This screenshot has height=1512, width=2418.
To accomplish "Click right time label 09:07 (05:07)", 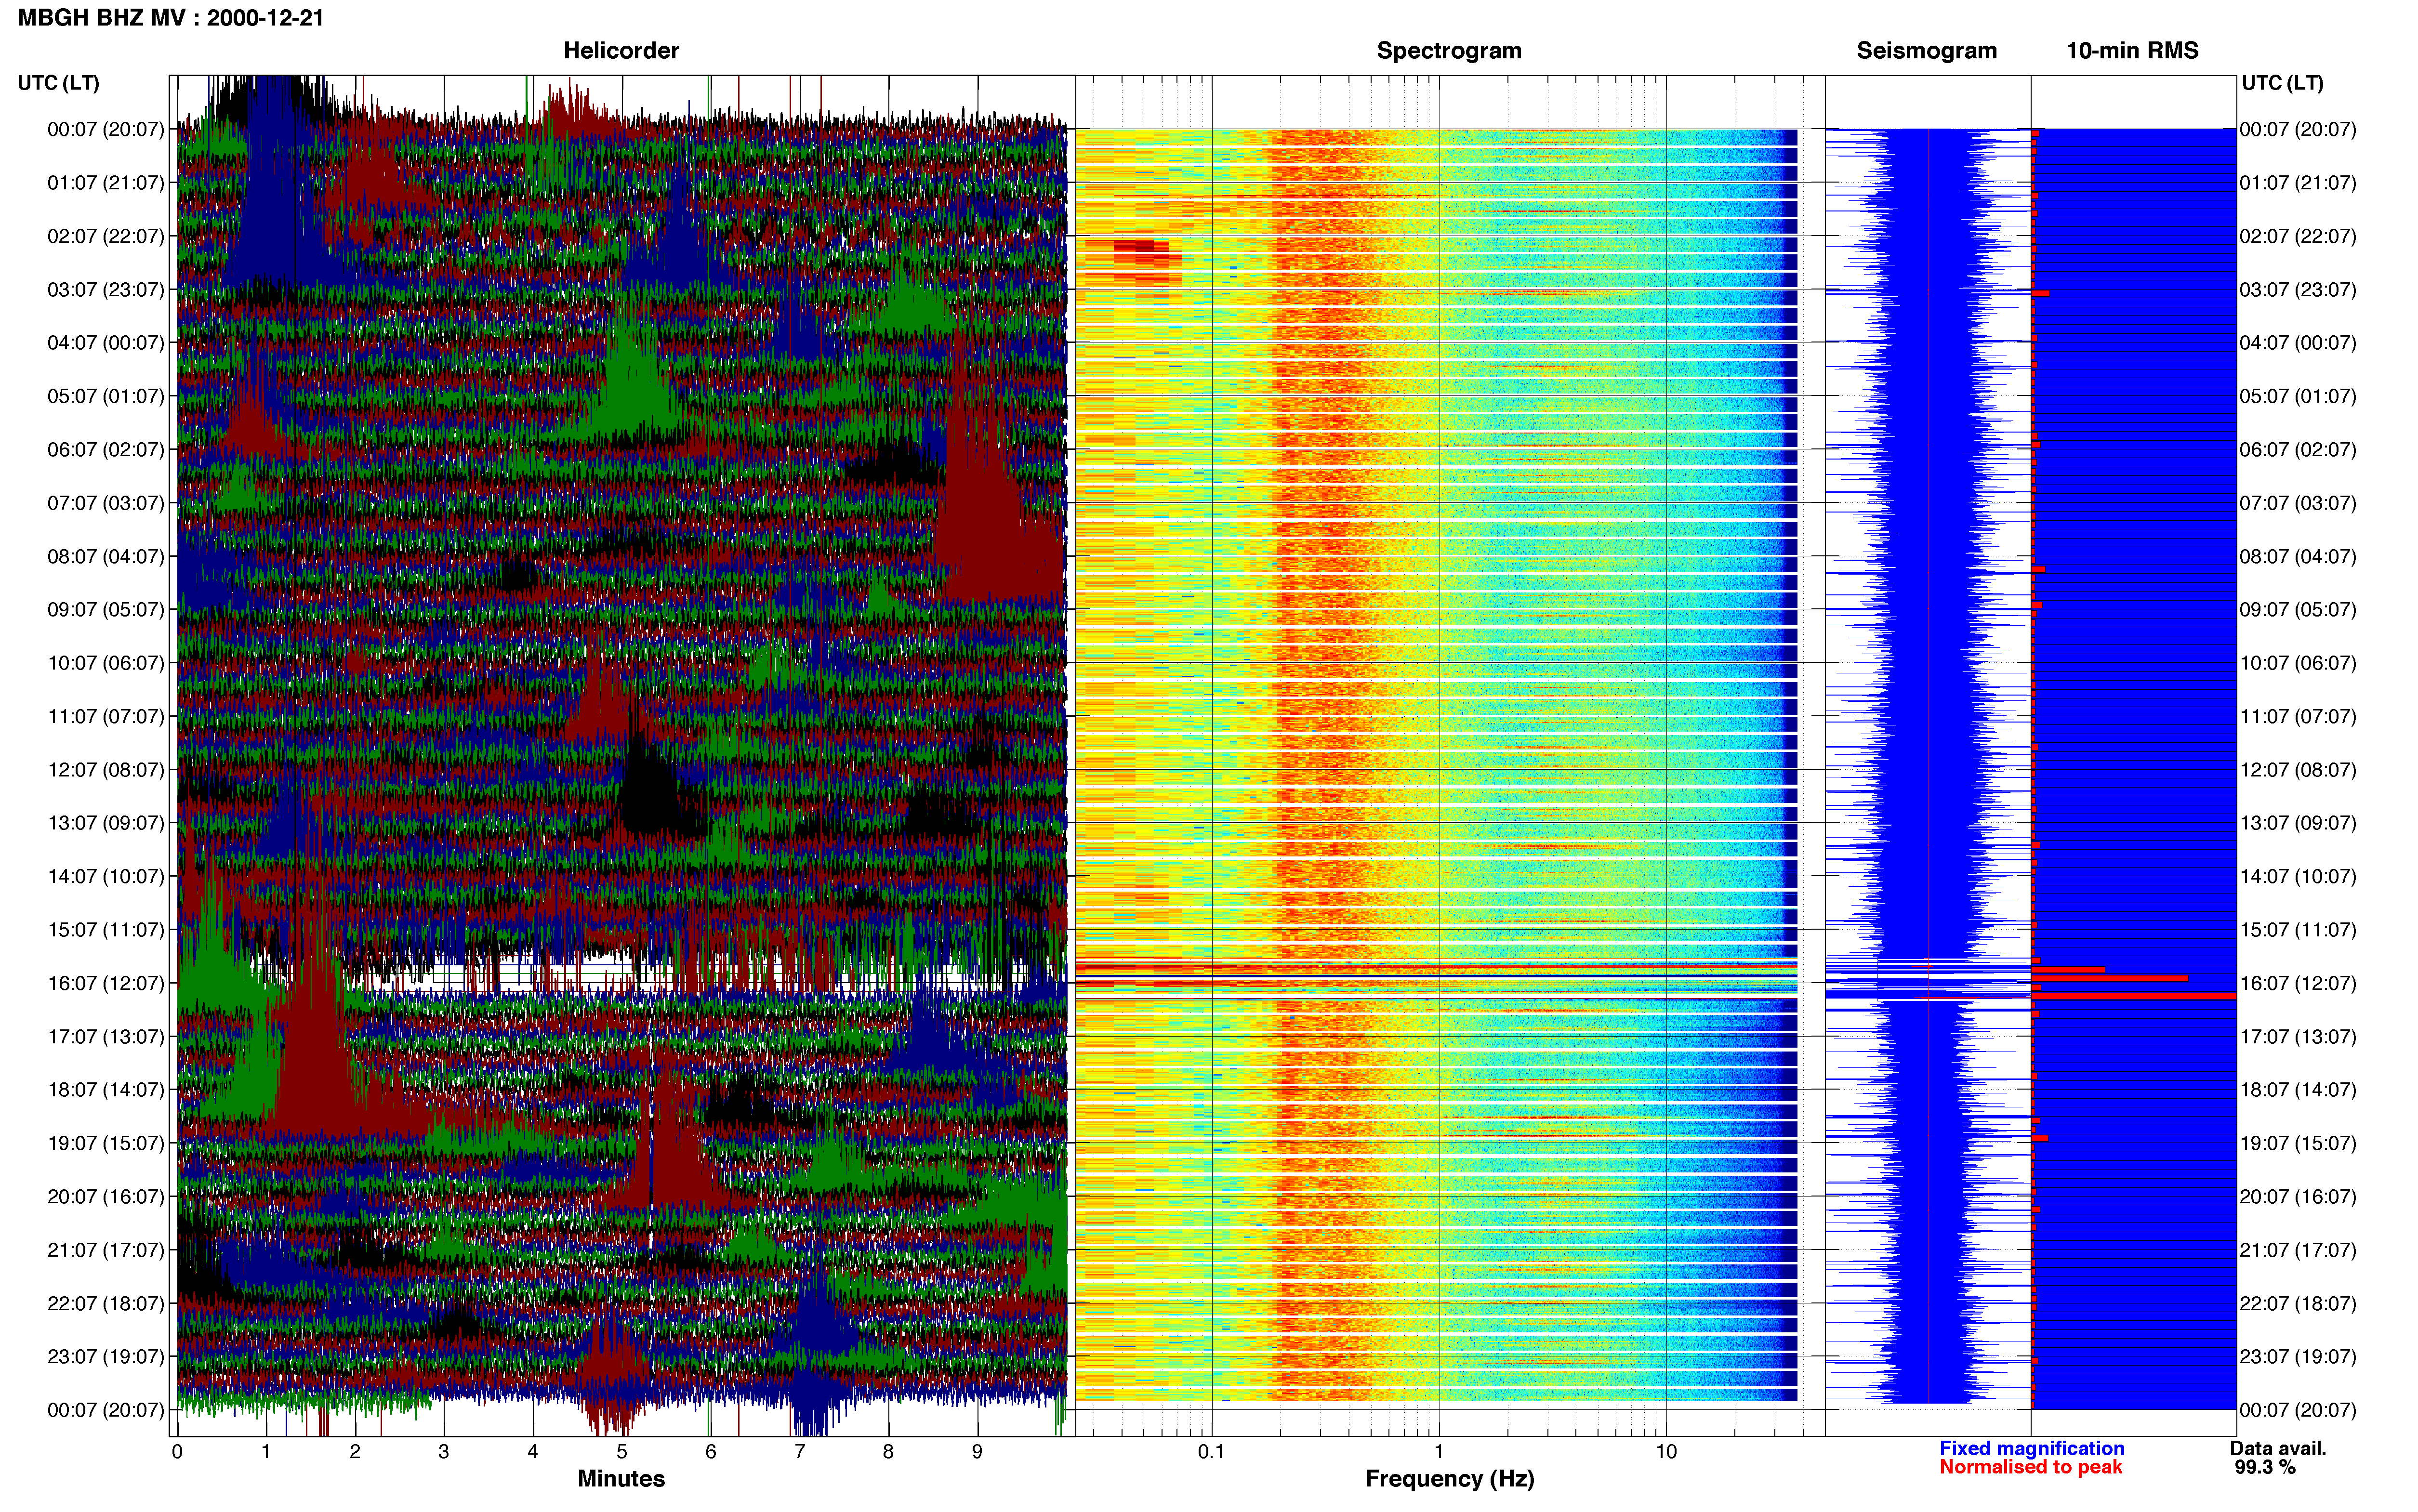I will 2298,609.
